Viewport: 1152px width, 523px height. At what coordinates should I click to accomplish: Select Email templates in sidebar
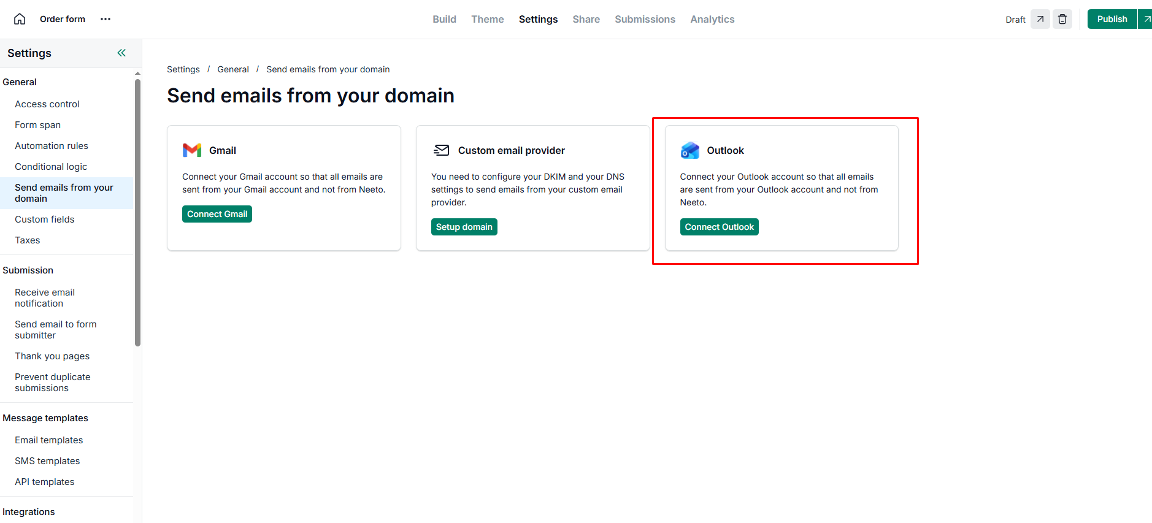tap(49, 440)
